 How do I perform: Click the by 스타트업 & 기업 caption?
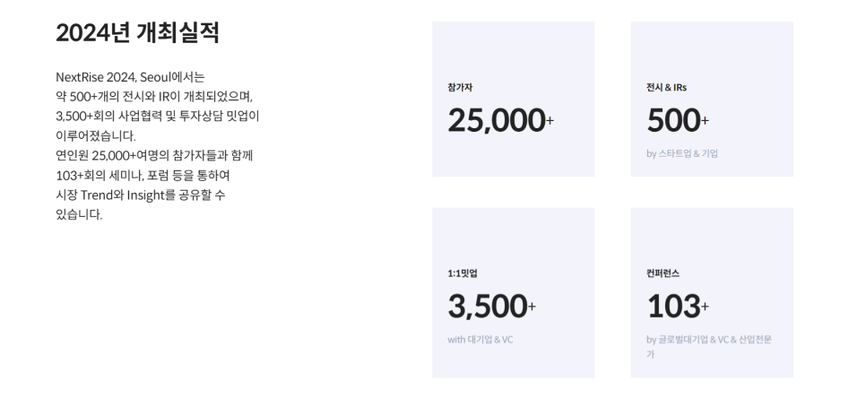point(682,153)
